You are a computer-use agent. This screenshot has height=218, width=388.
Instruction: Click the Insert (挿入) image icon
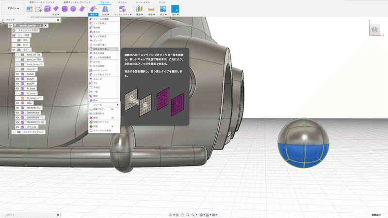pyautogui.click(x=163, y=9)
